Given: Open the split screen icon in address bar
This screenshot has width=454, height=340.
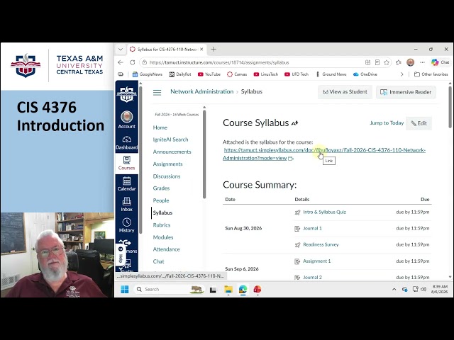Looking at the screenshot, I should click(x=367, y=62).
